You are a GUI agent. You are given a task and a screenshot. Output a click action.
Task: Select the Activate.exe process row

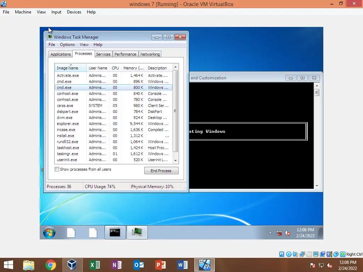pos(113,75)
